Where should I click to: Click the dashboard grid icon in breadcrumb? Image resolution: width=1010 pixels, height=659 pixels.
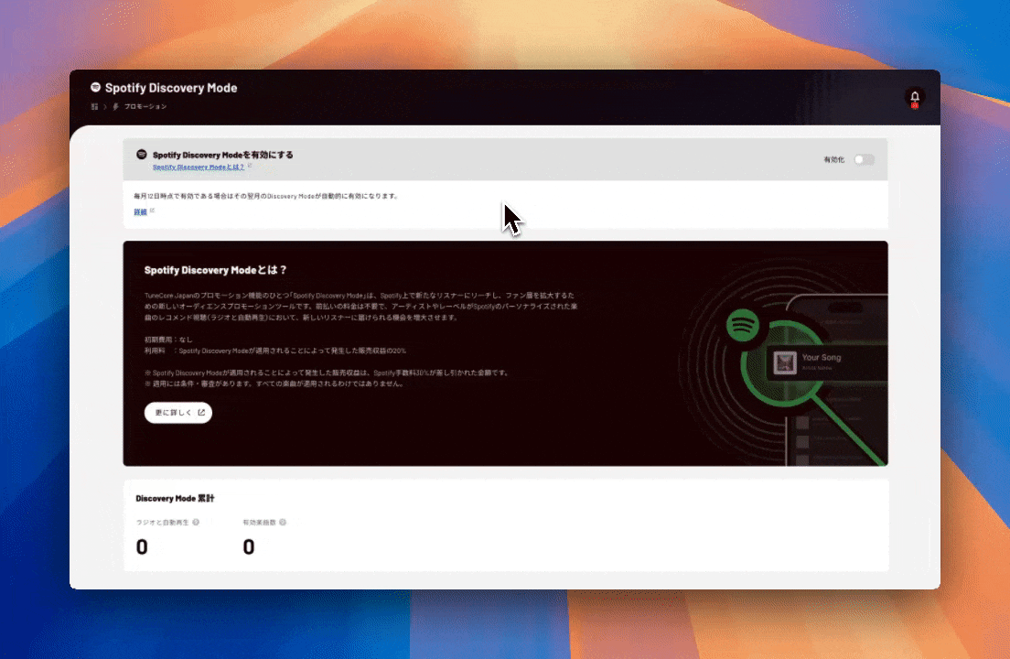95,107
